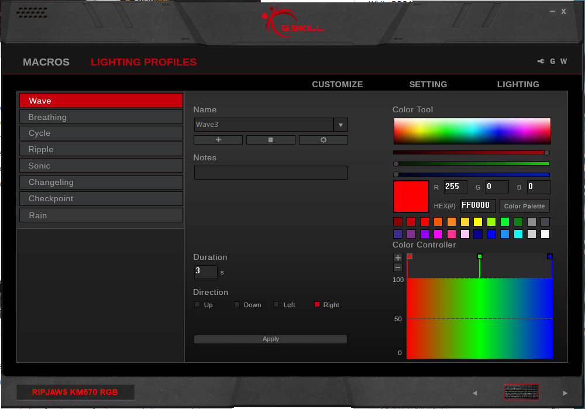Click the Duration seconds field
585x409 pixels.
pyautogui.click(x=205, y=271)
